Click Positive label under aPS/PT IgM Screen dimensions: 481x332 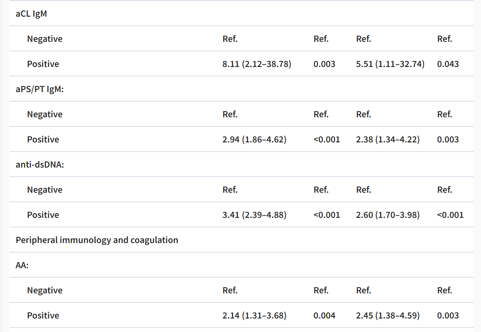point(43,140)
